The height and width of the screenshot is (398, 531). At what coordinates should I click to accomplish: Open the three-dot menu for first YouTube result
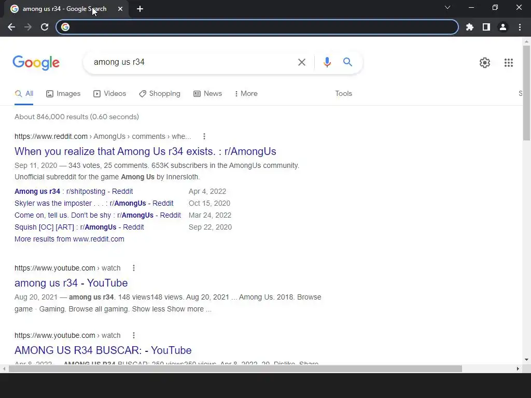coord(134,268)
